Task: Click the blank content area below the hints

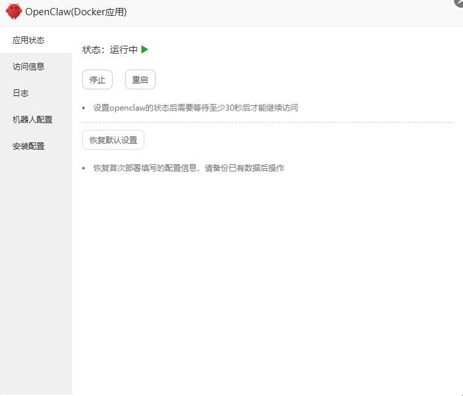Action: point(265,278)
